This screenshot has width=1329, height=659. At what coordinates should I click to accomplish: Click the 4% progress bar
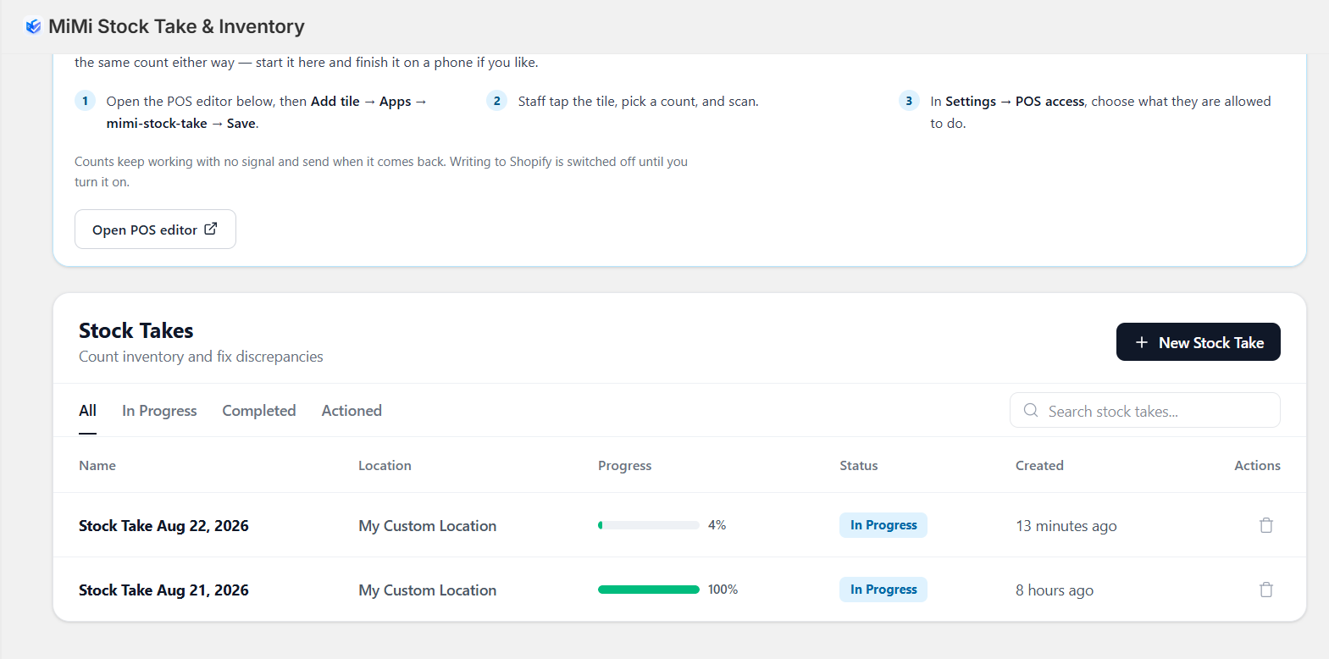click(649, 525)
